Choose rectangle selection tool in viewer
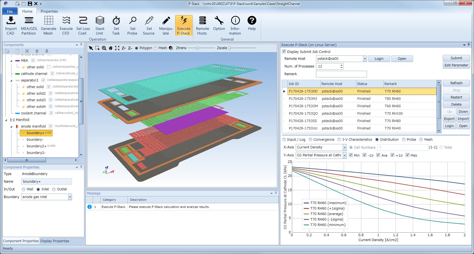Viewport: 474px width, 254px height. 97,48
